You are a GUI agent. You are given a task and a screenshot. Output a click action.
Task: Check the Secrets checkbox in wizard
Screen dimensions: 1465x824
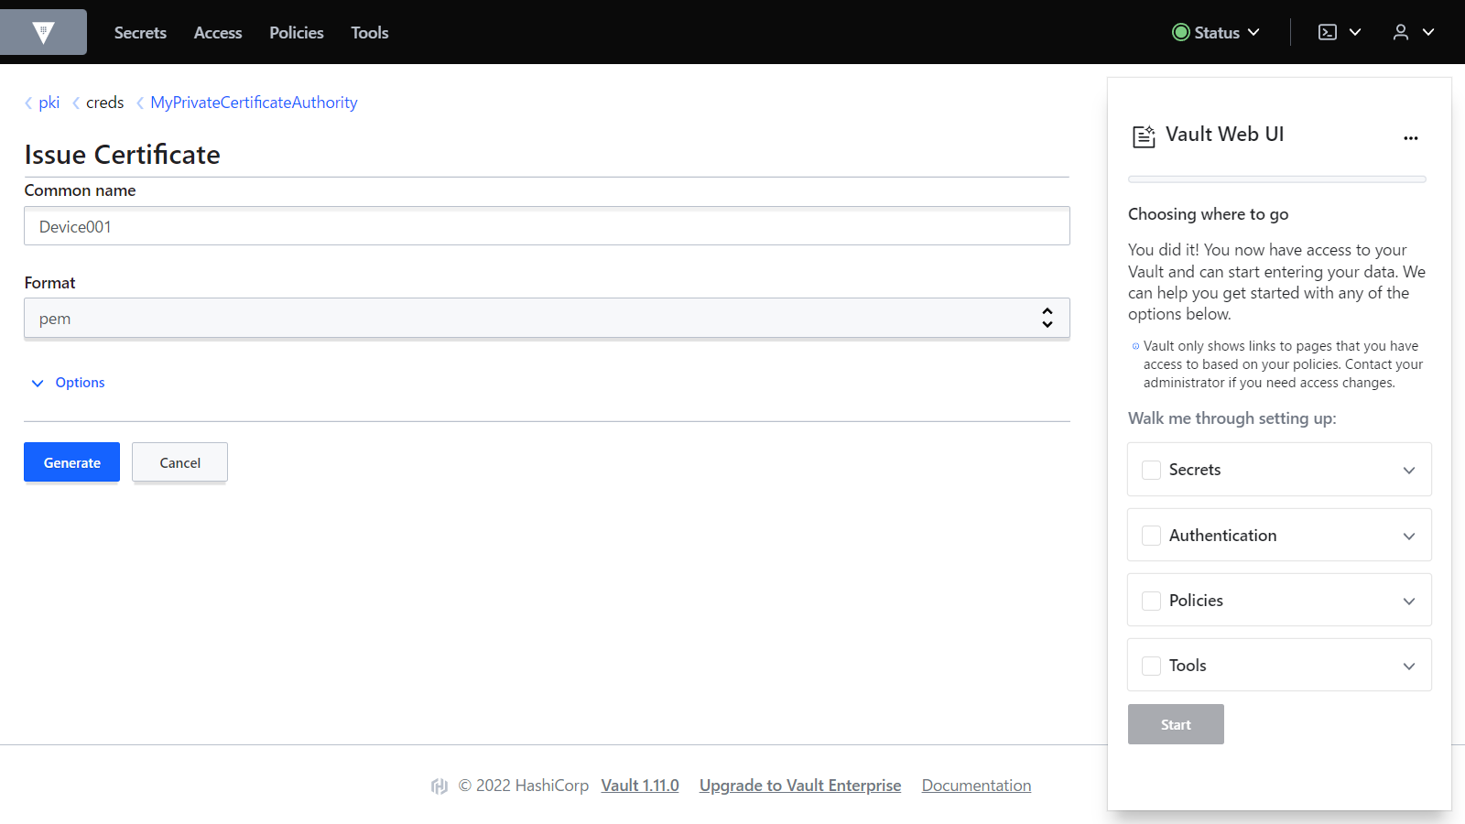coord(1151,470)
